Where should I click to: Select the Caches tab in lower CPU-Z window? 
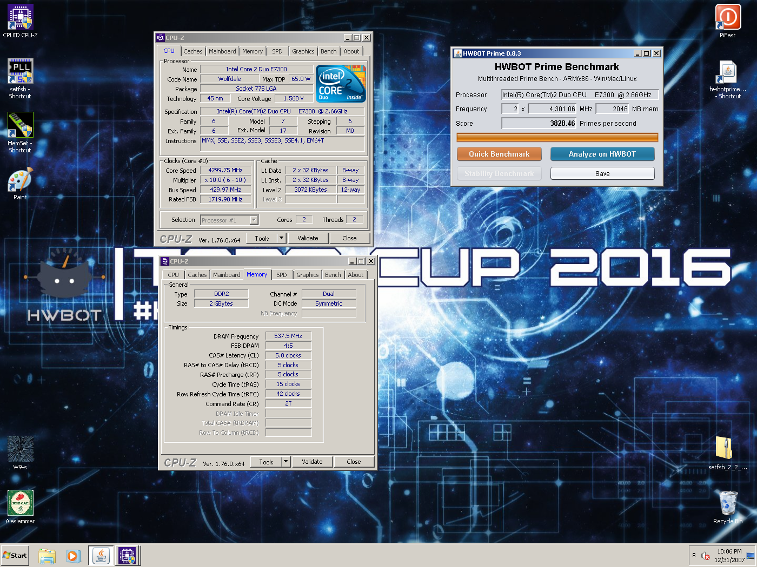[x=197, y=275]
